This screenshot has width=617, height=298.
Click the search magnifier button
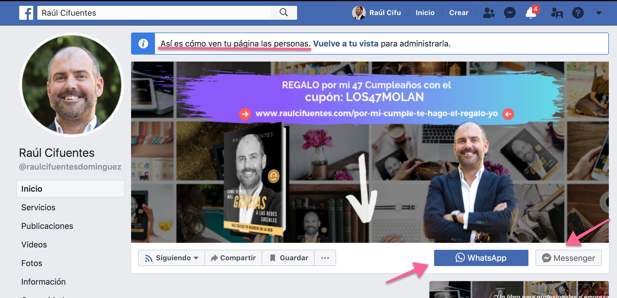(x=284, y=13)
